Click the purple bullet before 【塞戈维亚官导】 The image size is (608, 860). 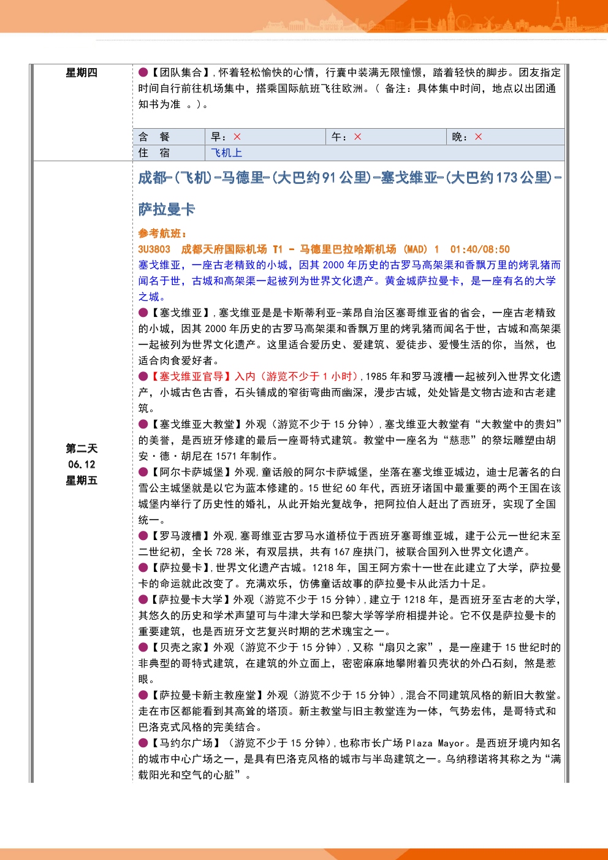click(x=143, y=376)
